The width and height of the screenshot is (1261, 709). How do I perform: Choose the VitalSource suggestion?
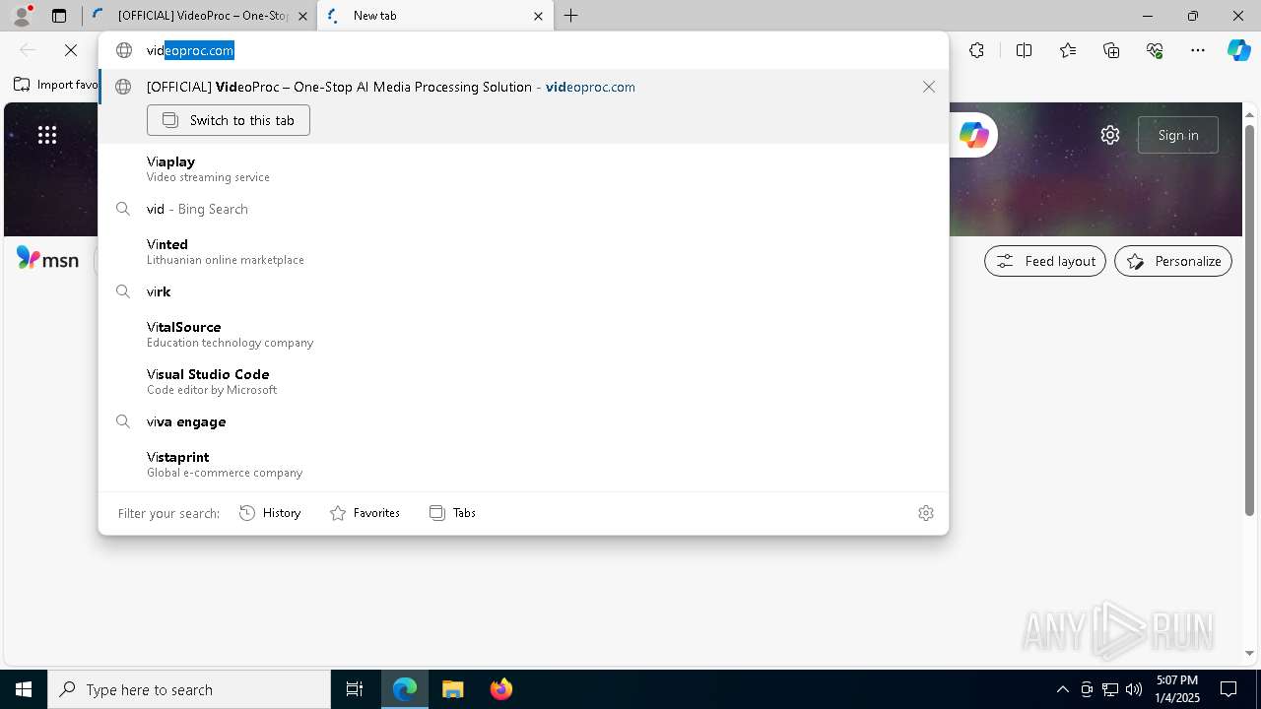[x=523, y=334]
